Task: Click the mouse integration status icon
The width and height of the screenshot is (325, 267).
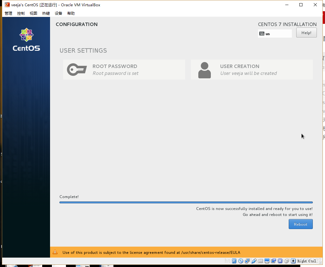Action: [x=287, y=261]
